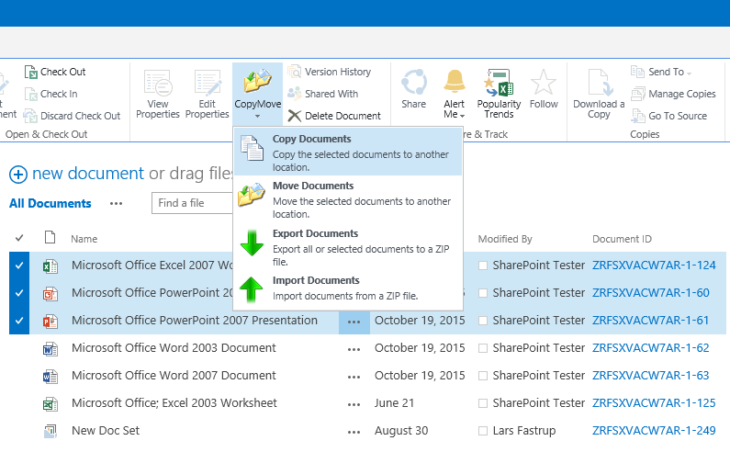Toggle Modified By checkbox for Word 2007 row
This screenshot has height=452, width=730.
click(x=483, y=376)
